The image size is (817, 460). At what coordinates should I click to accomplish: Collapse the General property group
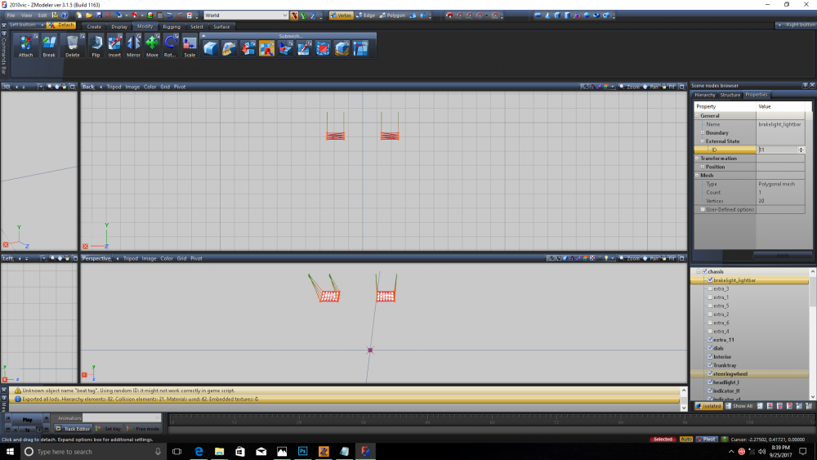click(x=697, y=116)
